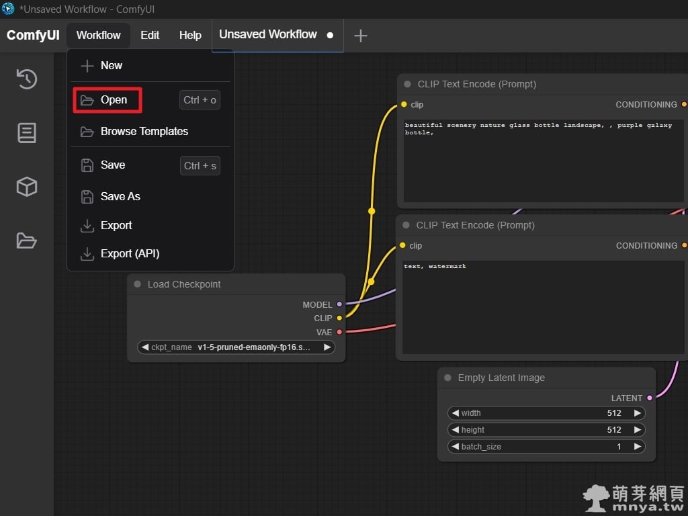Click the ComfyUI logo
The height and width of the screenshot is (516, 688).
click(x=33, y=36)
